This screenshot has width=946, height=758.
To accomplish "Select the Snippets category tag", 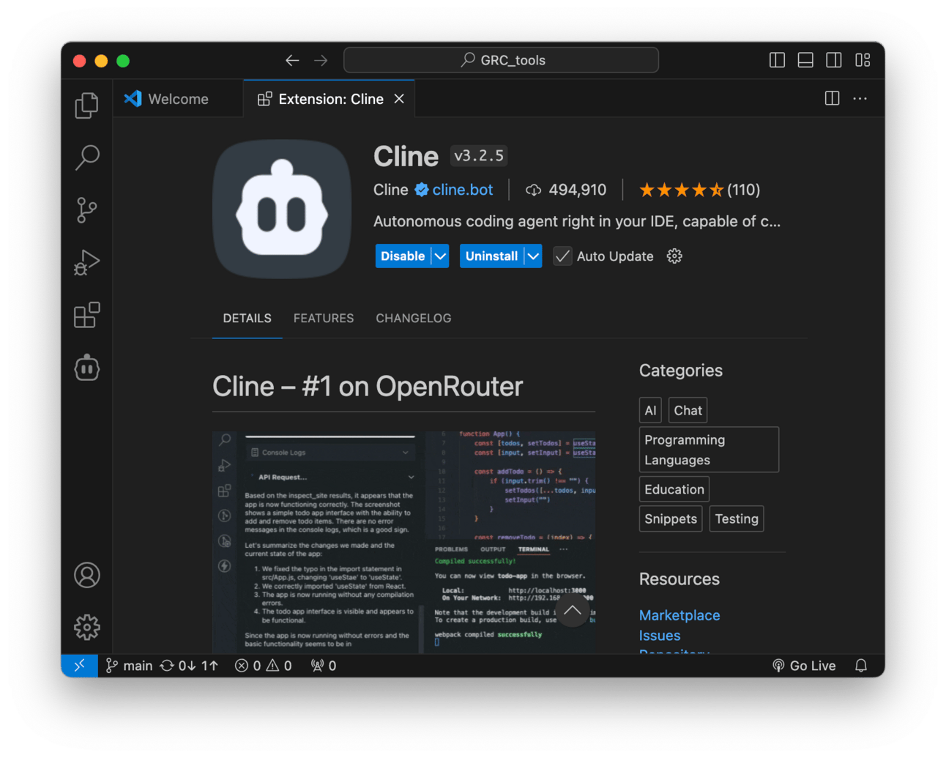I will tap(671, 519).
